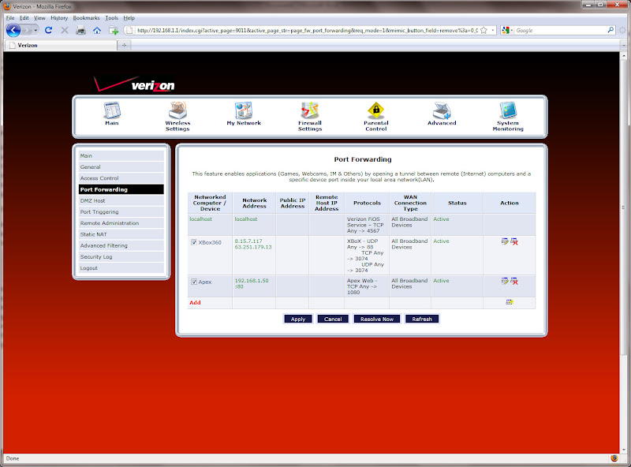
Task: Click the localhost device link
Action: coord(201,219)
